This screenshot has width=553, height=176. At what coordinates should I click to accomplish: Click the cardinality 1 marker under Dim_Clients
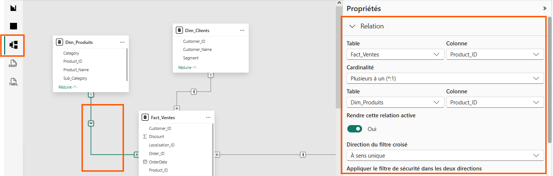point(211,75)
